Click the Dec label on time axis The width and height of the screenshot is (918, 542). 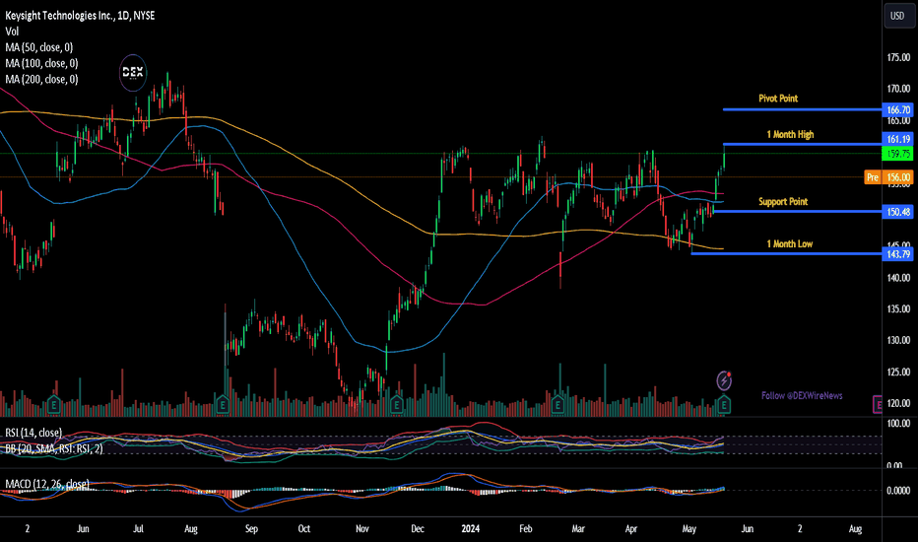(418, 528)
